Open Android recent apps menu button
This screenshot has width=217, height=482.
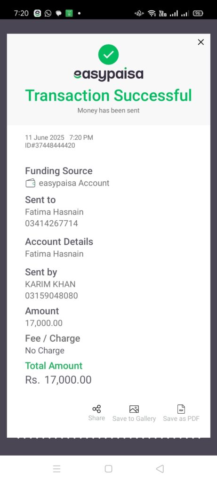coord(56,469)
